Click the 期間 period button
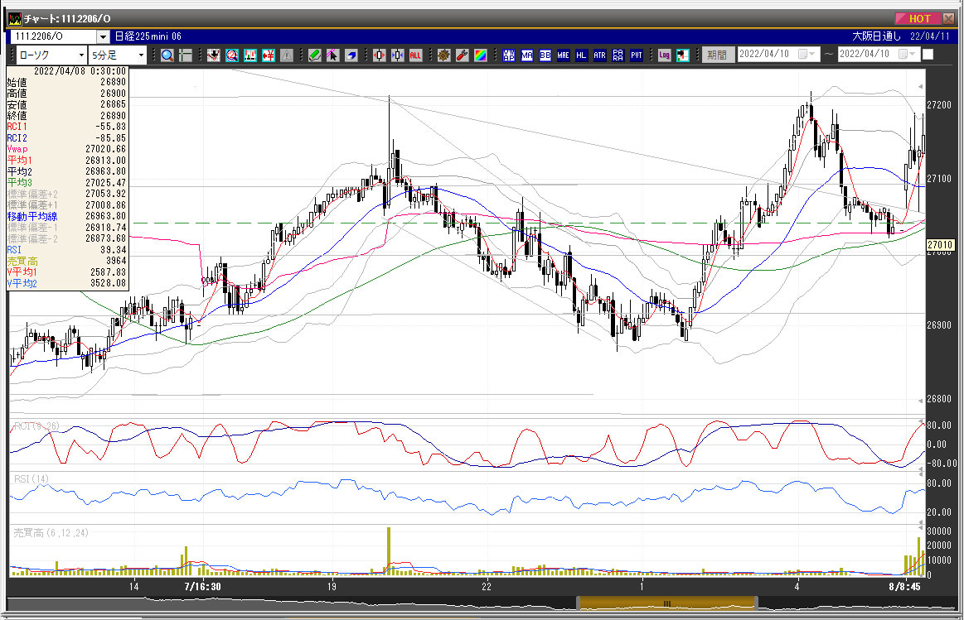This screenshot has height=620, width=964. (x=718, y=55)
